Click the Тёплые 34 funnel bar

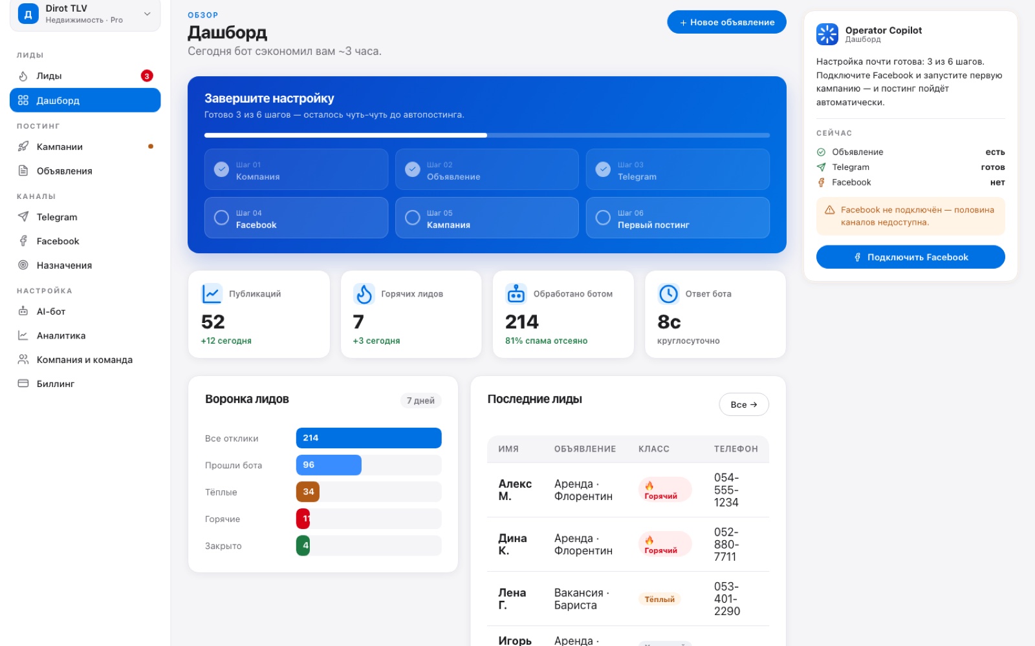point(308,492)
